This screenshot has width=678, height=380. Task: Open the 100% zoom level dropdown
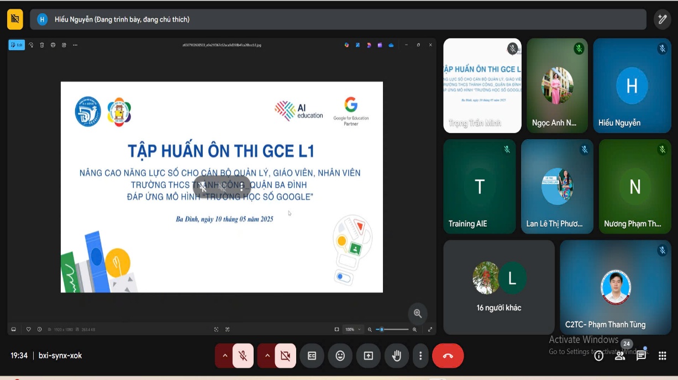pyautogui.click(x=352, y=329)
